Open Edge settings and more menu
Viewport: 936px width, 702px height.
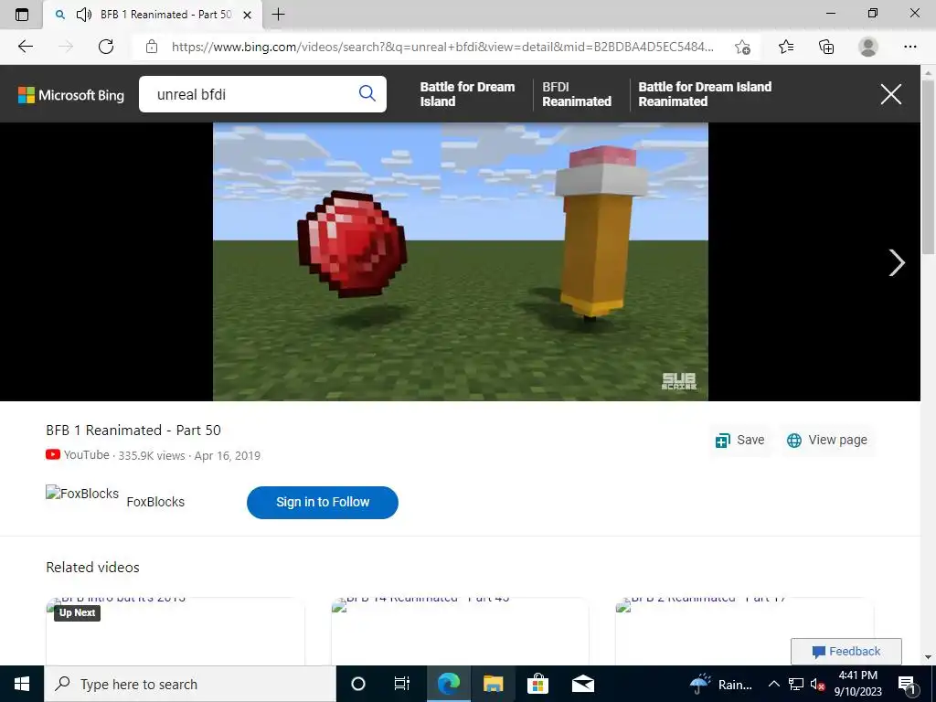tap(909, 47)
